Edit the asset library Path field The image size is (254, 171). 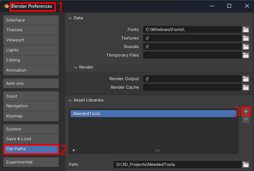coord(178,164)
